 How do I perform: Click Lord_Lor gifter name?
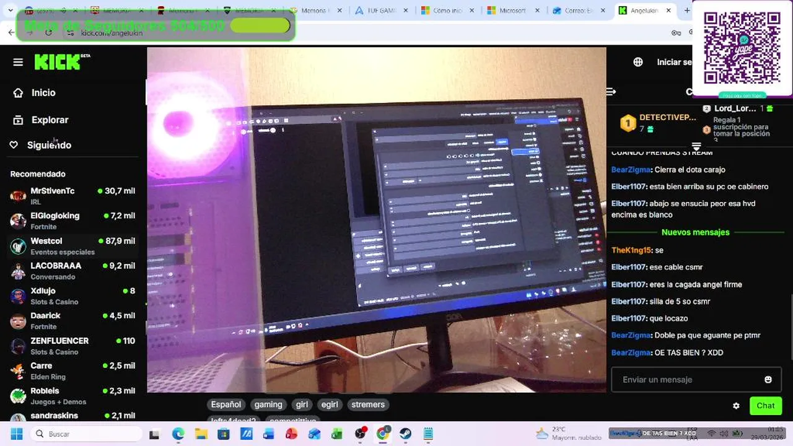[735, 108]
